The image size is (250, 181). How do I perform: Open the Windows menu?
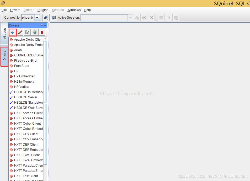click(x=74, y=10)
